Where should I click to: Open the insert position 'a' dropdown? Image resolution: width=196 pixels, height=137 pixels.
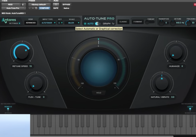pyautogui.click(x=24, y=5)
